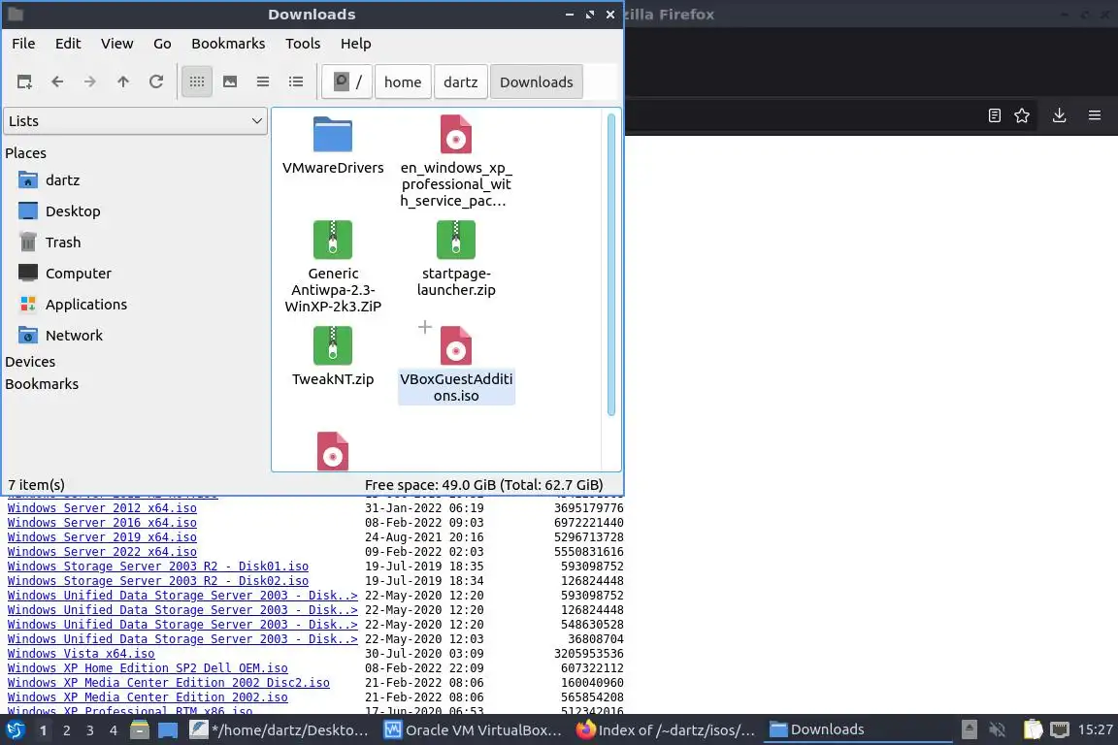Open the Help menu
The width and height of the screenshot is (1118, 745).
tap(356, 44)
